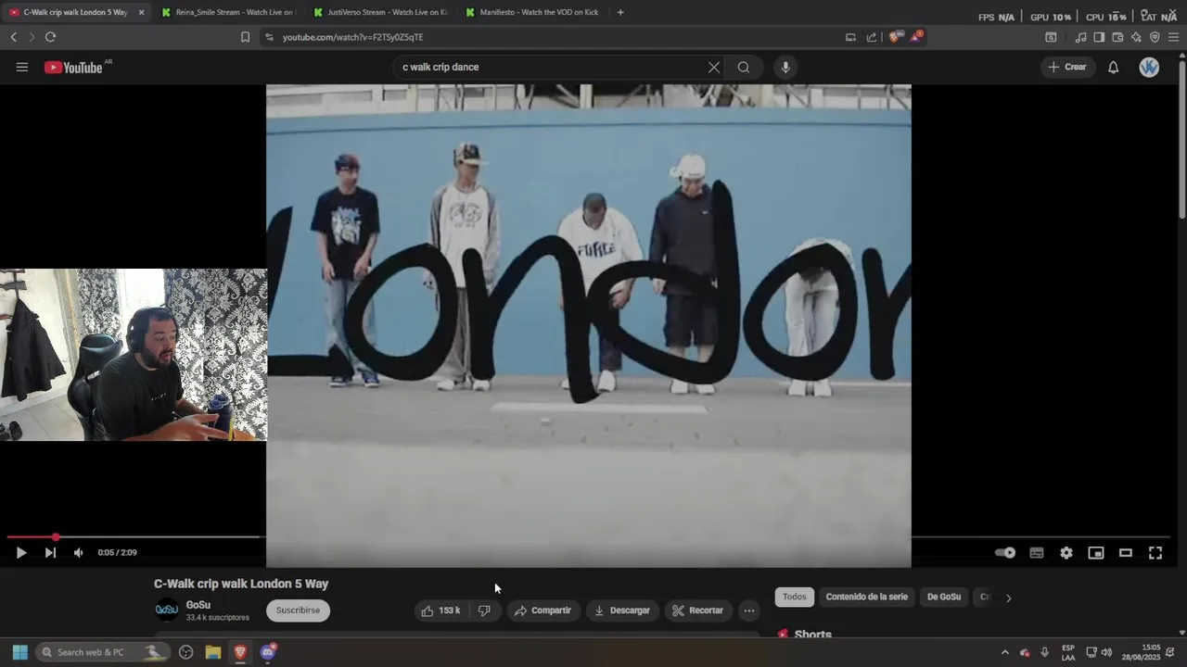Viewport: 1187px width, 667px height.
Task: Open the player settings gear
Action: (1066, 553)
